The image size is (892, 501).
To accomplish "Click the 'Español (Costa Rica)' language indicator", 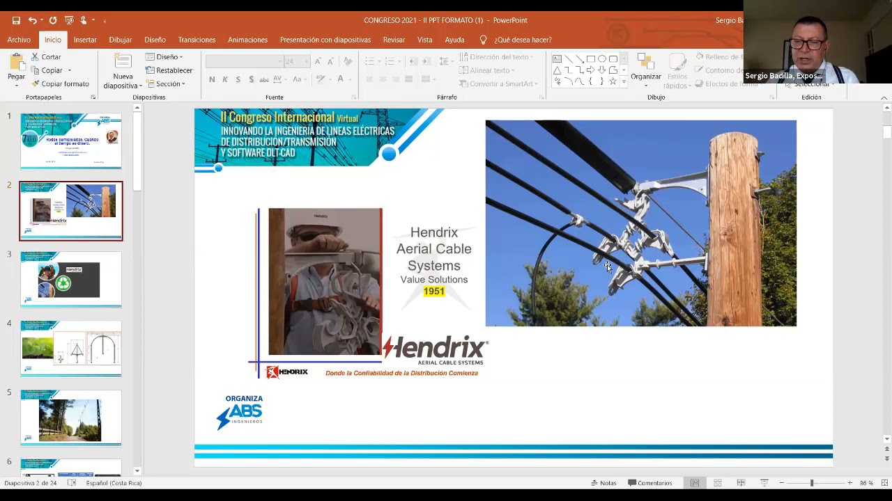I will point(114,483).
